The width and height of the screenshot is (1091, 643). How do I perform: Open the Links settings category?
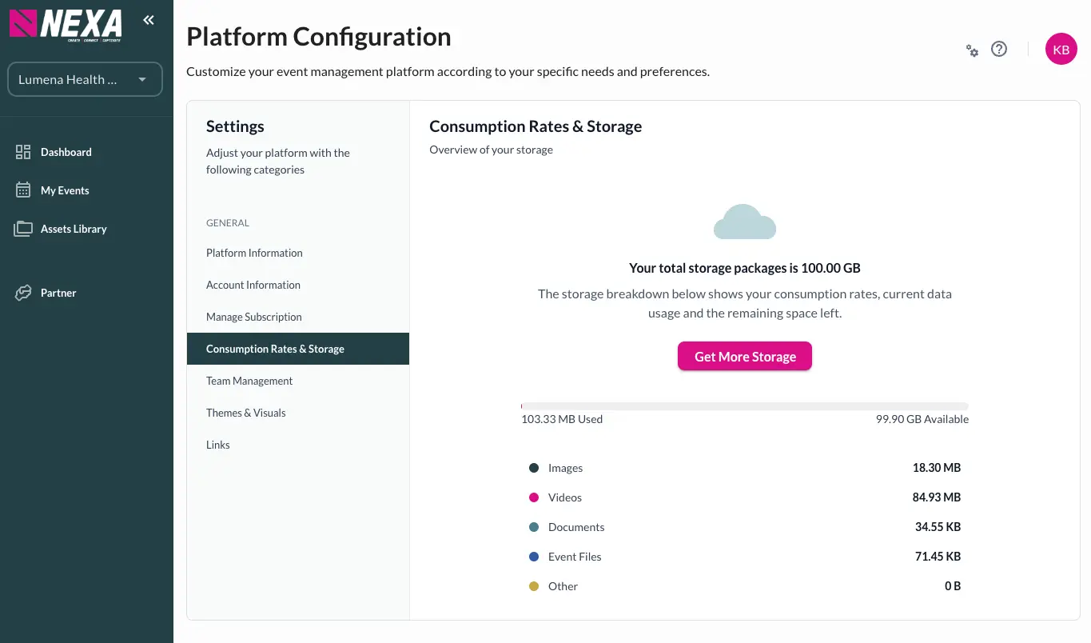click(218, 445)
